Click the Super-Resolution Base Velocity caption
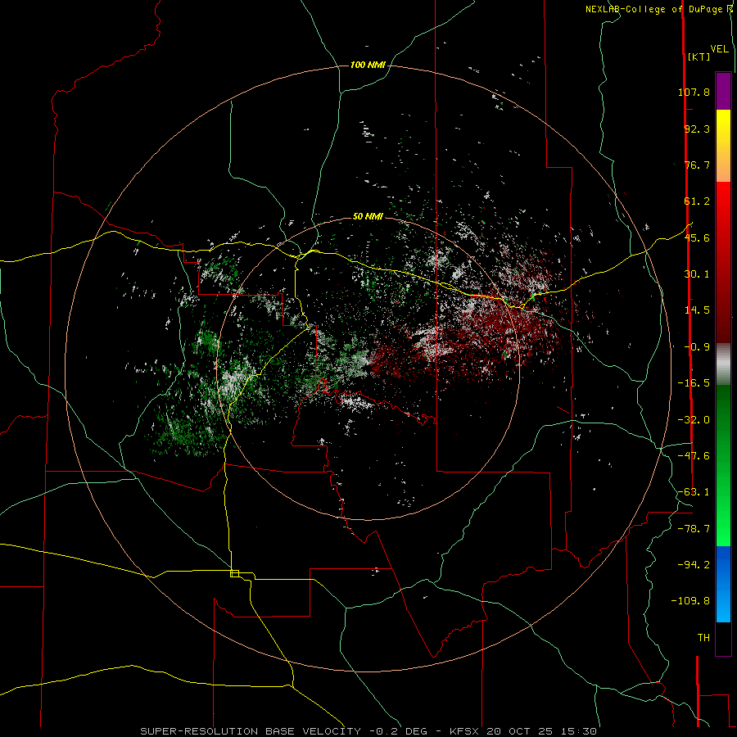The height and width of the screenshot is (737, 737). pos(368,731)
